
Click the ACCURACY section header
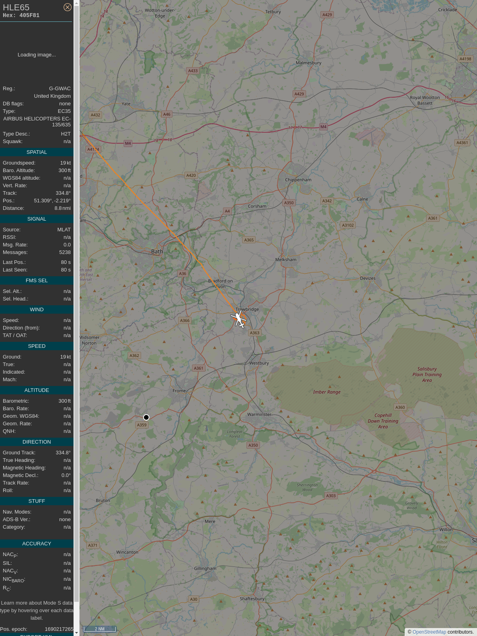point(37,544)
